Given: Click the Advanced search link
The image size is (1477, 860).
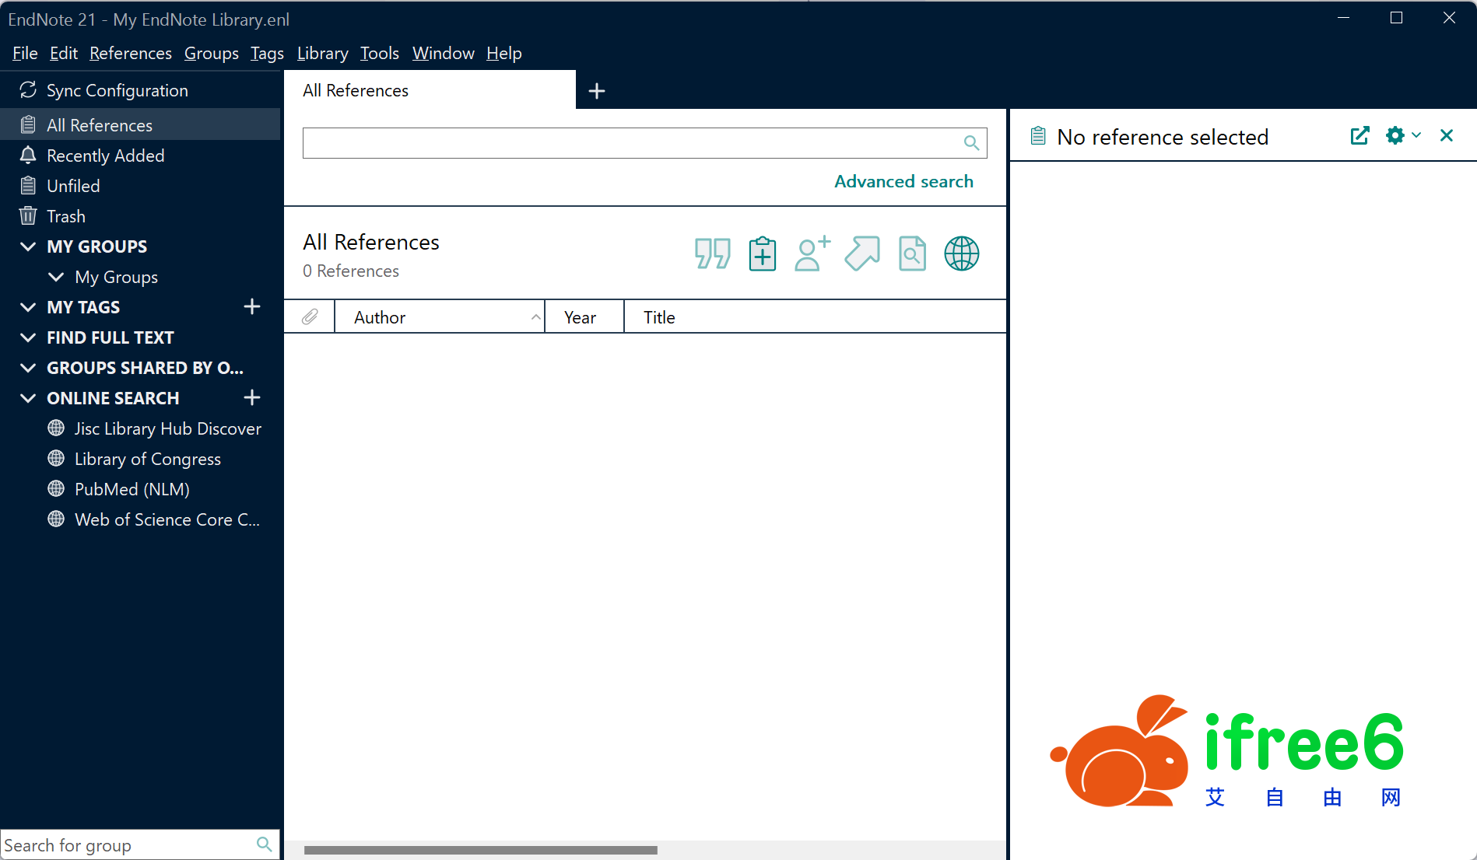Looking at the screenshot, I should pos(903,181).
